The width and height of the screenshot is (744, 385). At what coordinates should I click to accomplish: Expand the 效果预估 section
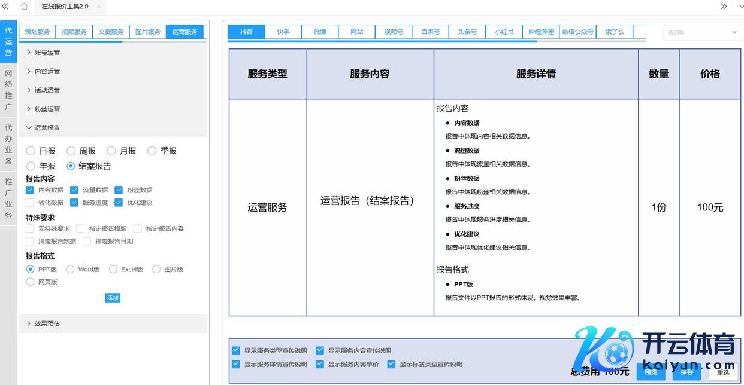47,323
